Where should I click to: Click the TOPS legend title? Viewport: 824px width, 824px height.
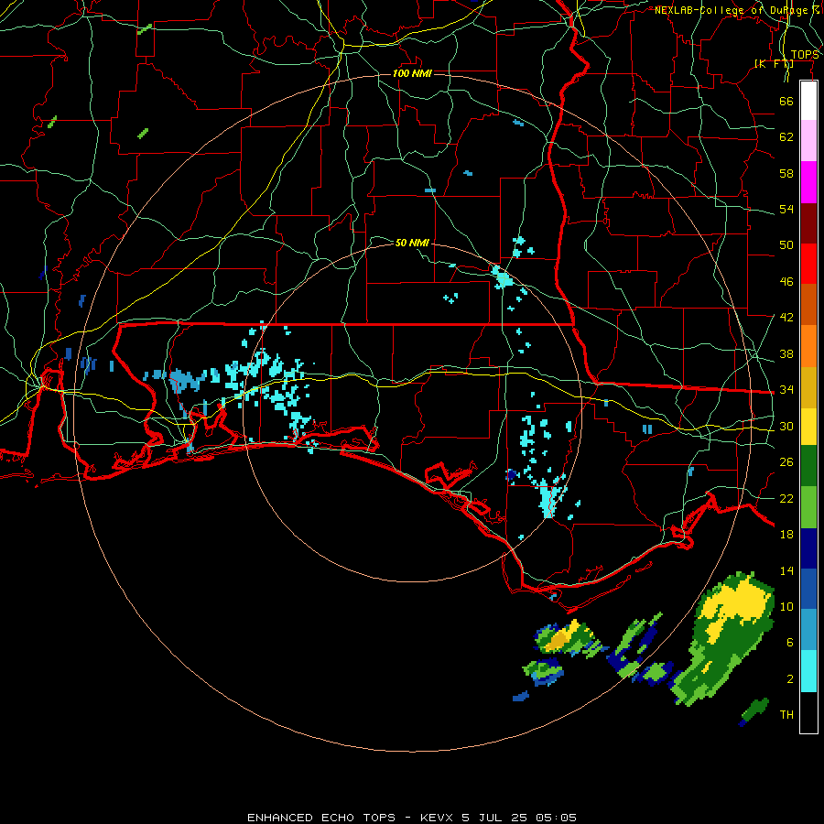click(805, 55)
